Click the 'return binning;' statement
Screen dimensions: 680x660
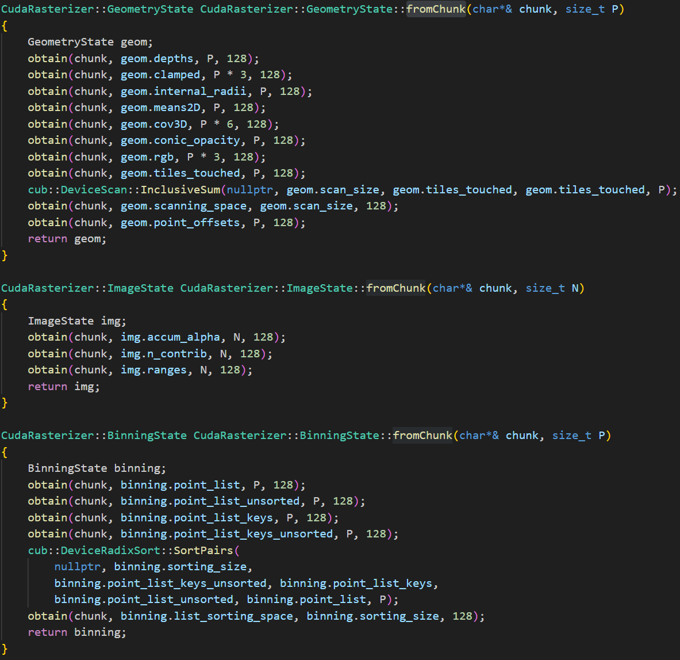(77, 632)
